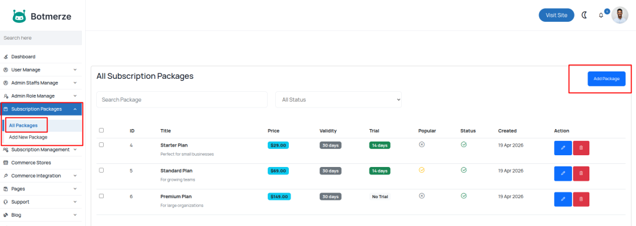Screen dimensions: 636x226
Task: Edit the Starter Plan with pencil icon
Action: 563,148
